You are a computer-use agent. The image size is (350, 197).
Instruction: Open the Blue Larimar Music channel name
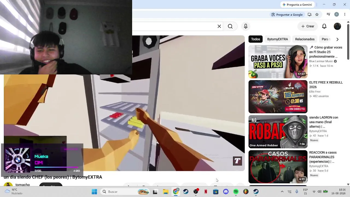click(321, 61)
